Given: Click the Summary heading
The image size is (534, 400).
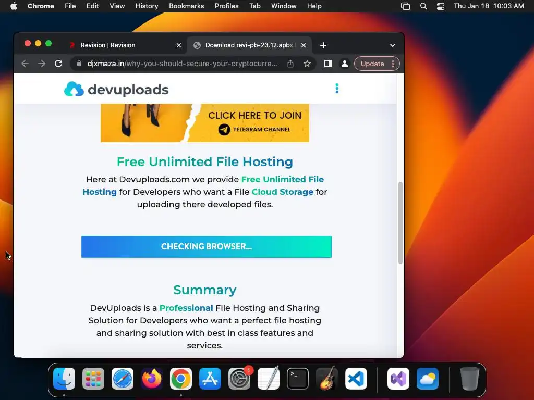Looking at the screenshot, I should [204, 290].
